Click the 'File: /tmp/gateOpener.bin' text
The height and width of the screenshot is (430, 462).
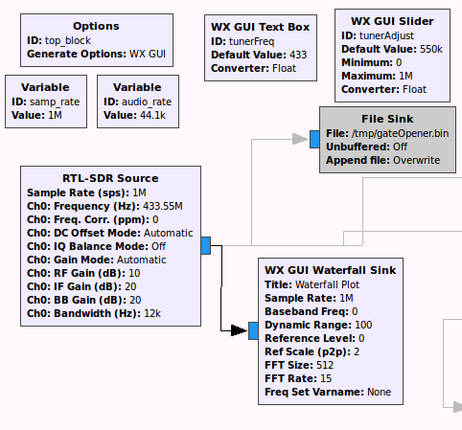387,133
